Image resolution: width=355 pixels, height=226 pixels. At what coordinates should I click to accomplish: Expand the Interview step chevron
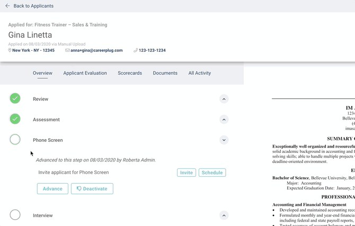224,215
